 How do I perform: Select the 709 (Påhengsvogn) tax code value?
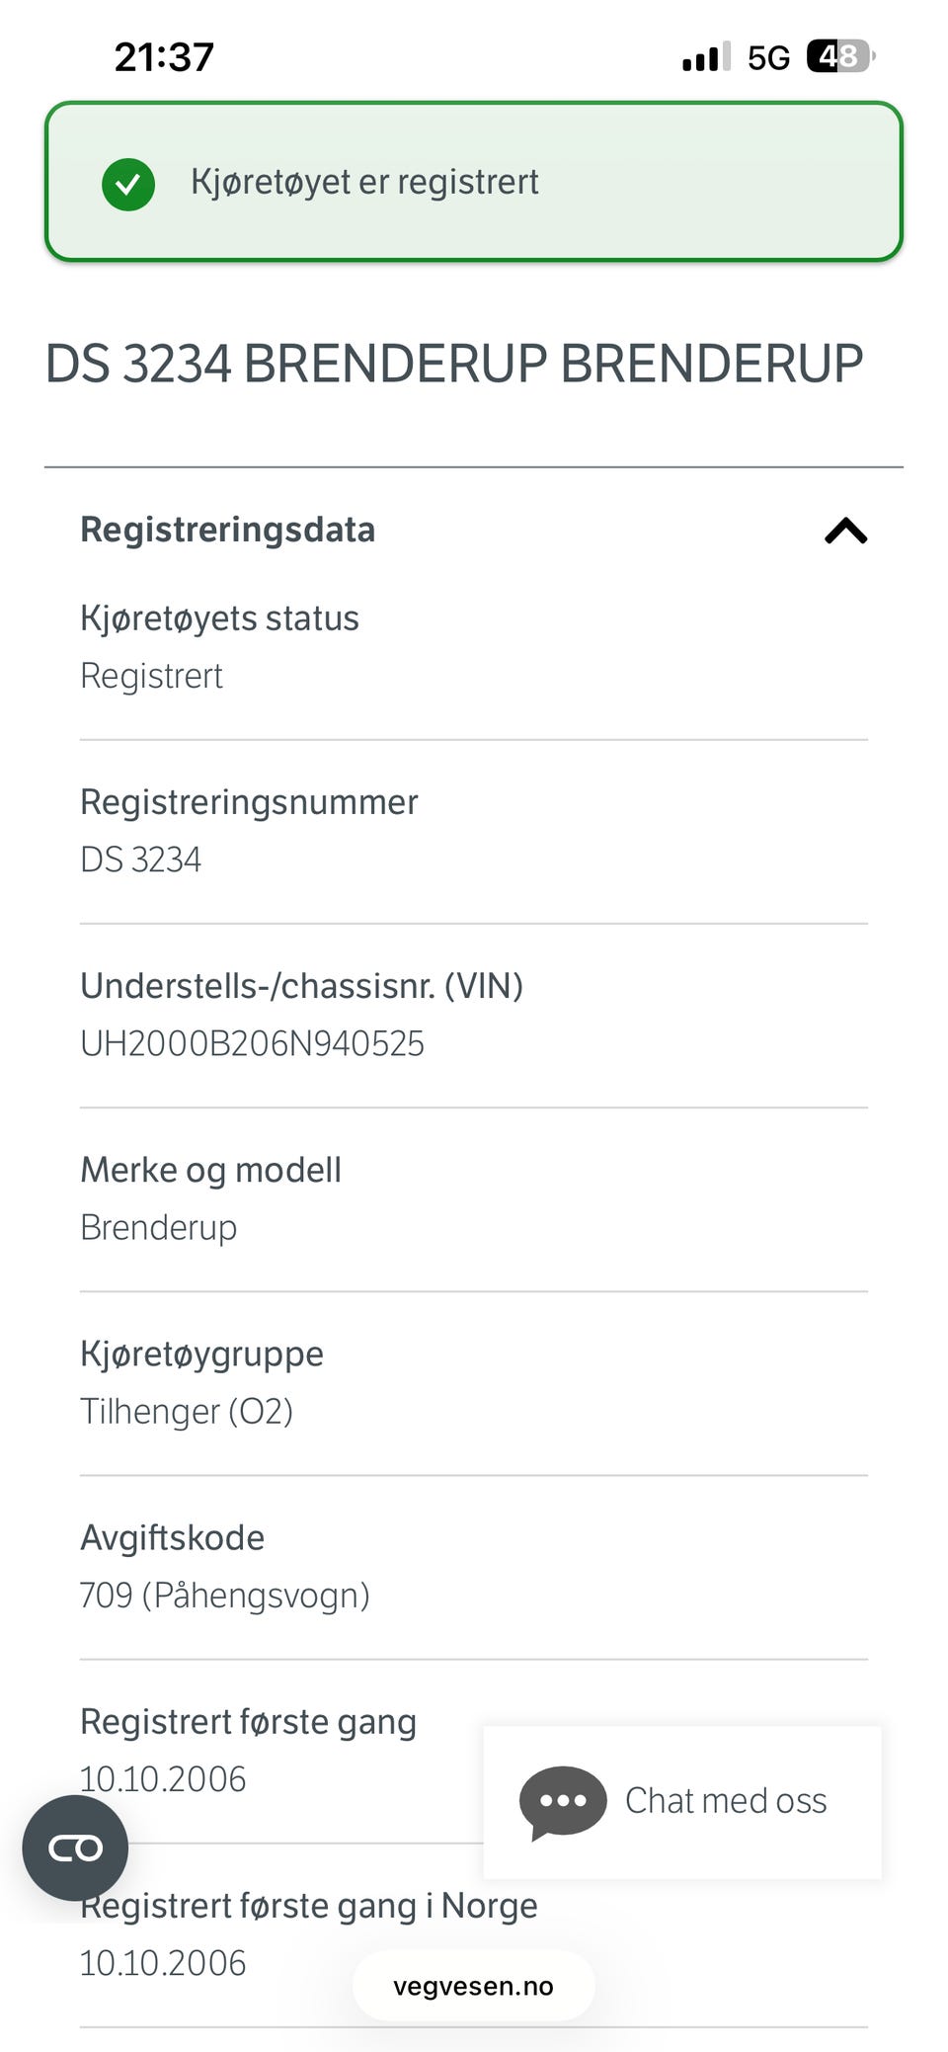[224, 1596]
